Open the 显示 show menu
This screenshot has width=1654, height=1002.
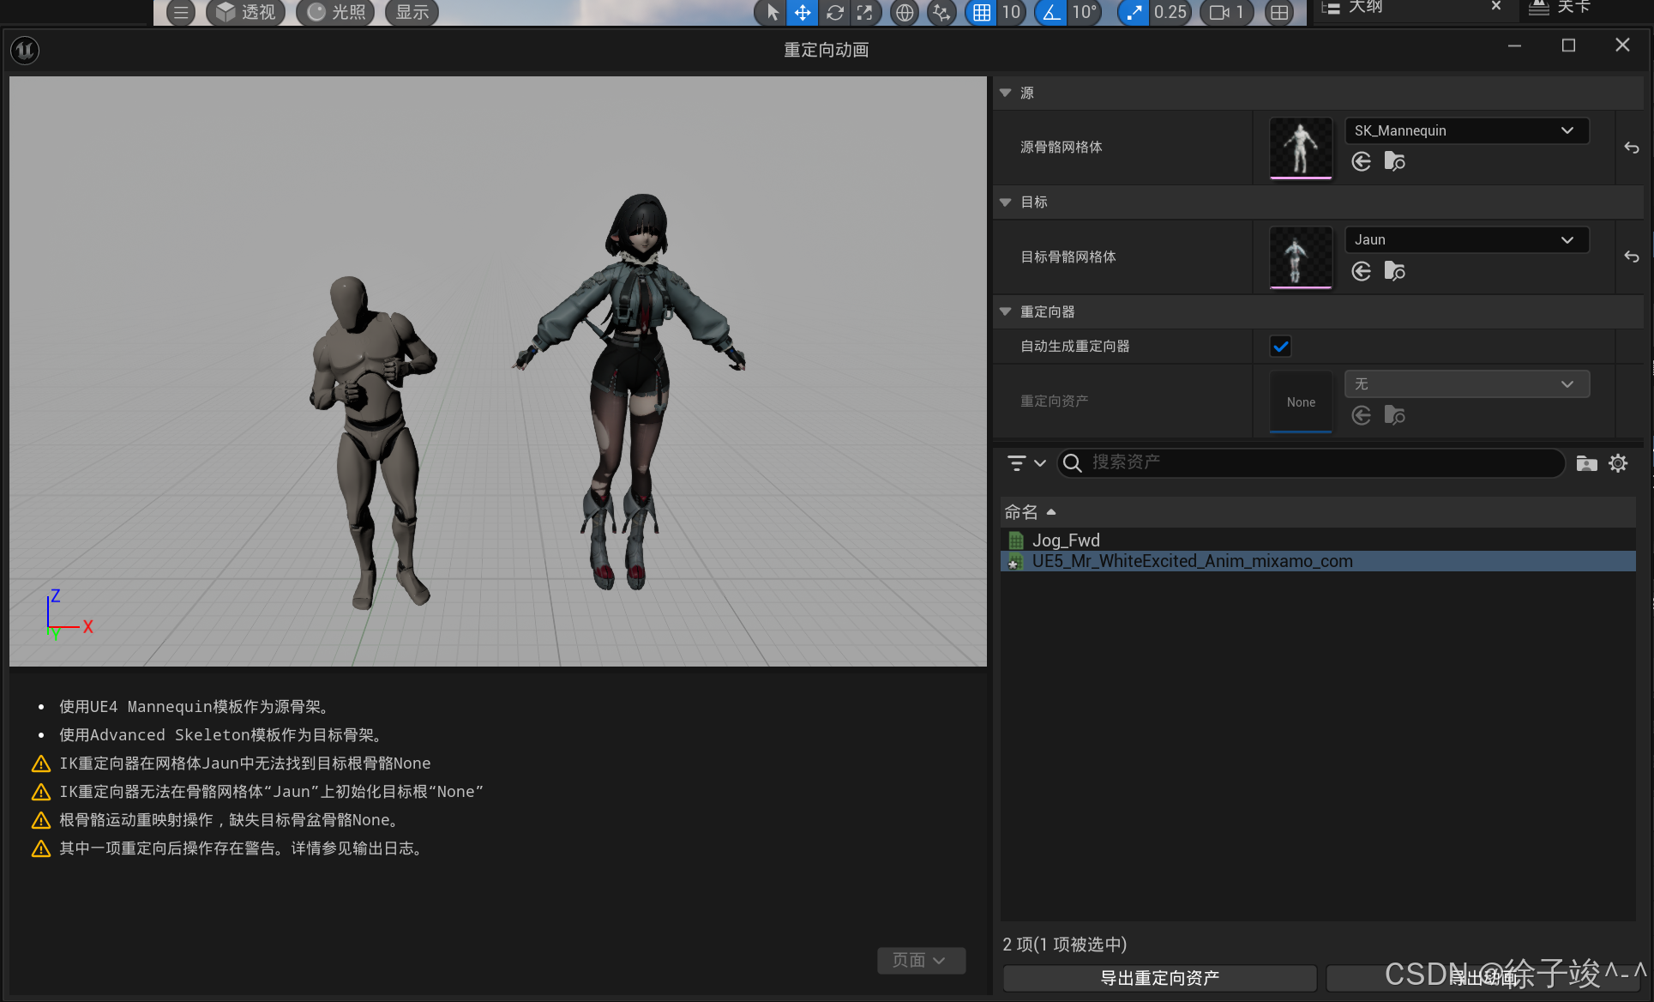pos(412,12)
